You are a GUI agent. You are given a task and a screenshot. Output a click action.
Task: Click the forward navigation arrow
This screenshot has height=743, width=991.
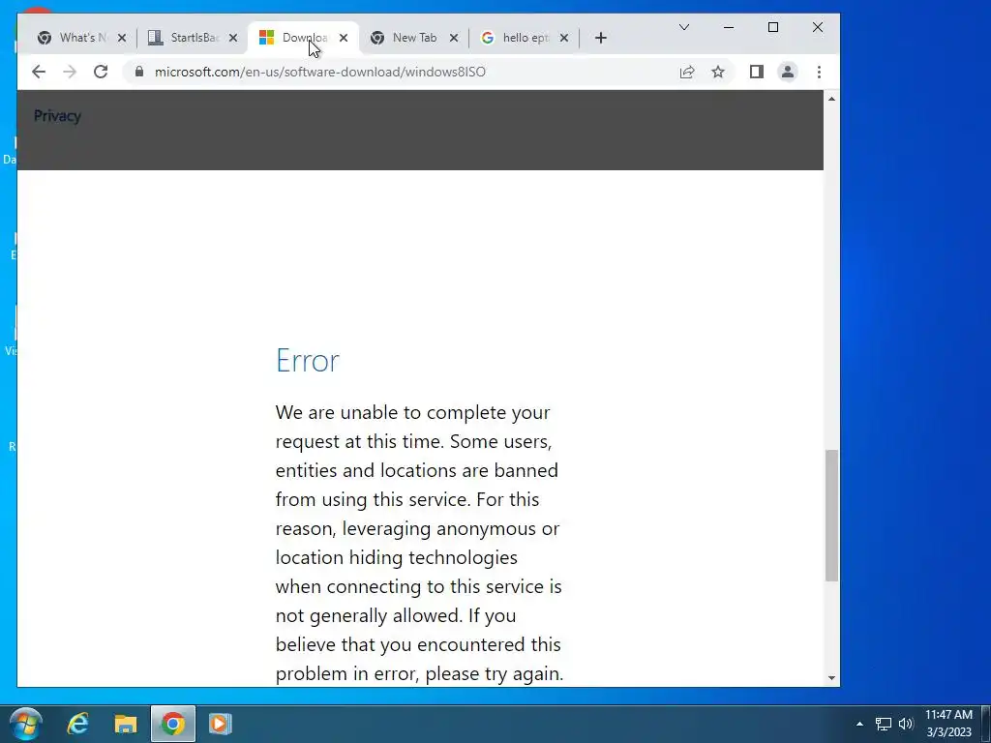coord(70,72)
